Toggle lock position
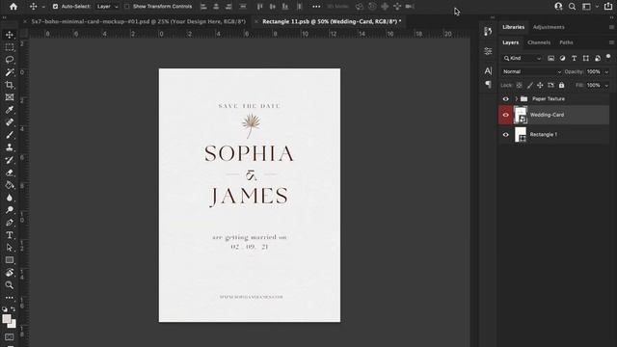The image size is (617, 347). (x=540, y=85)
